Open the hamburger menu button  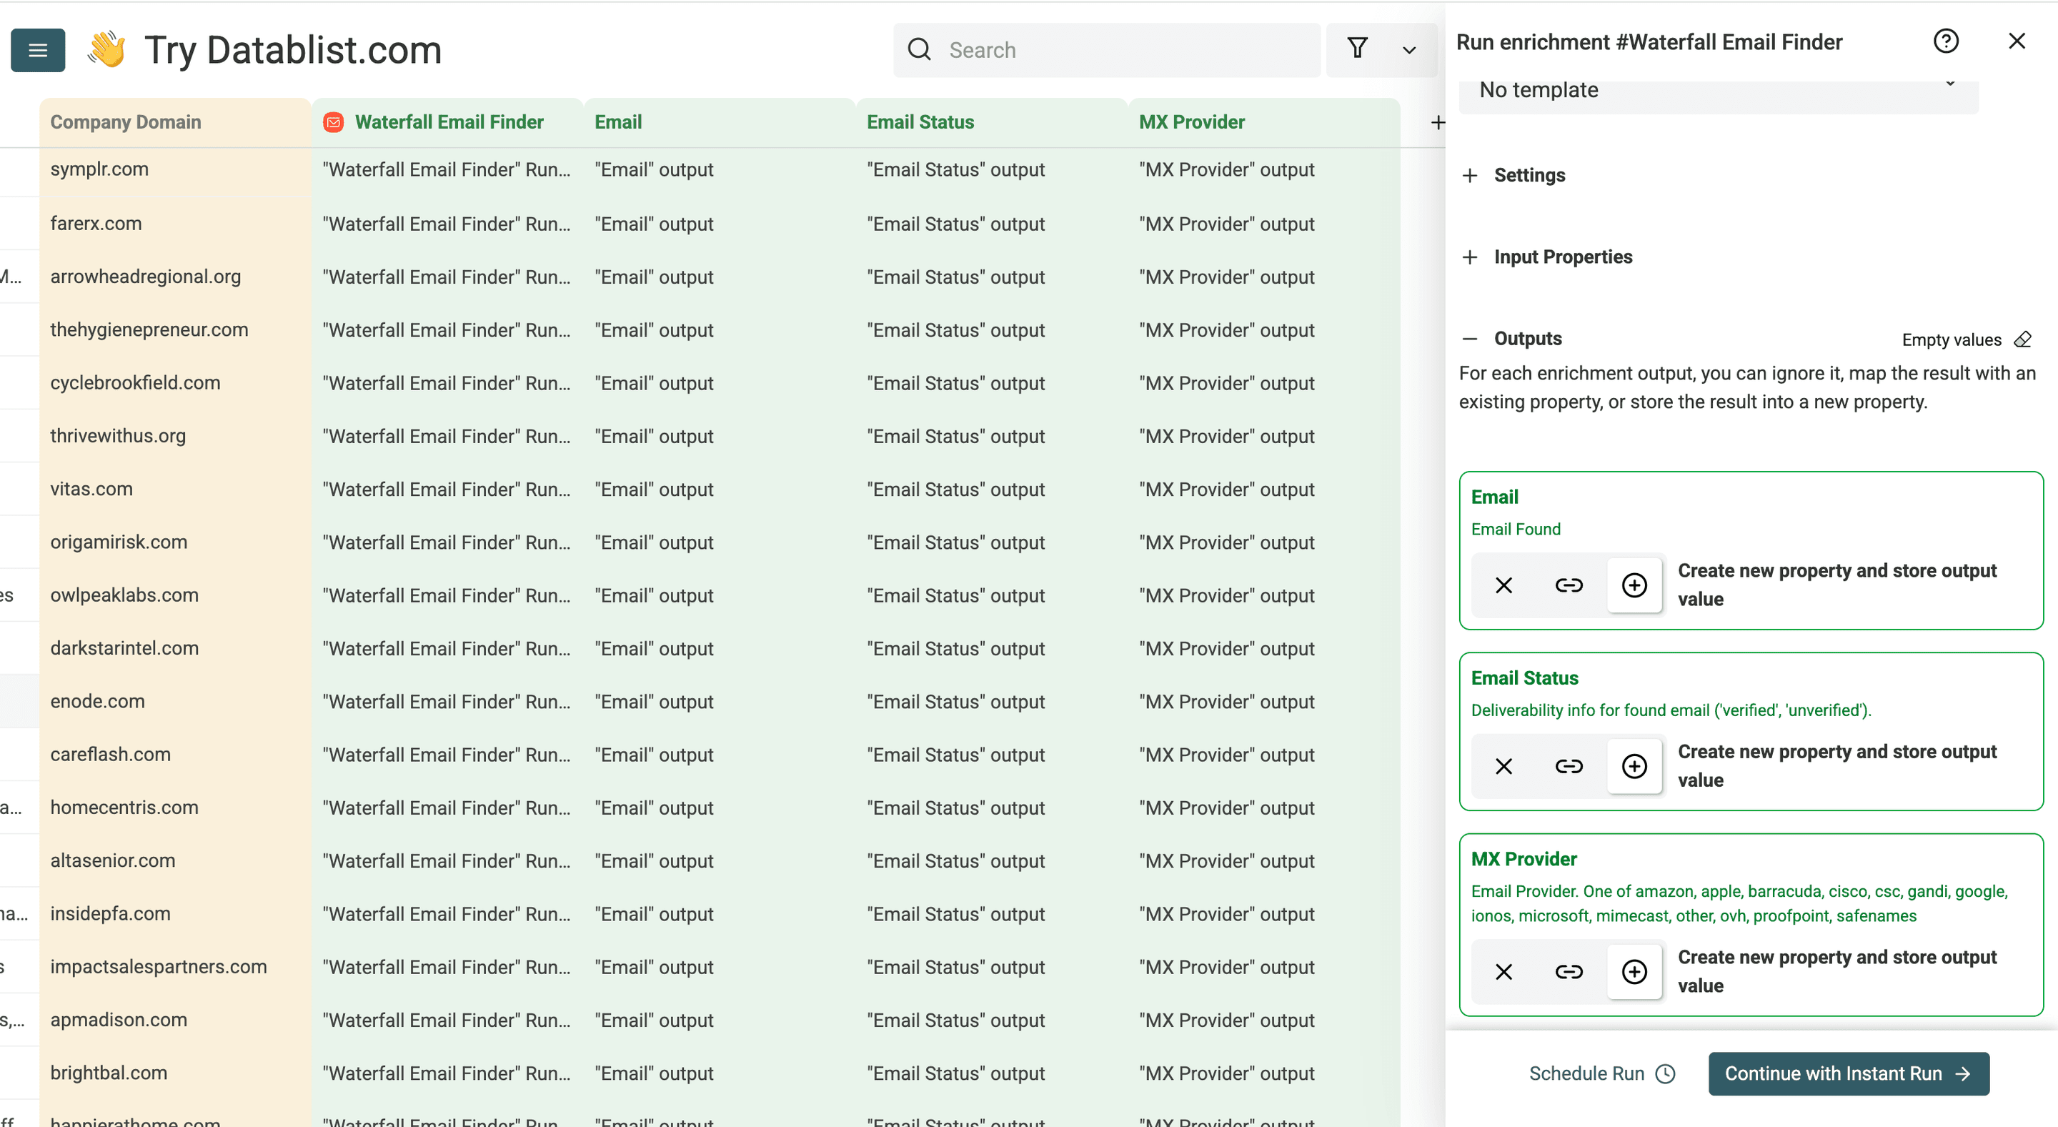[x=38, y=50]
